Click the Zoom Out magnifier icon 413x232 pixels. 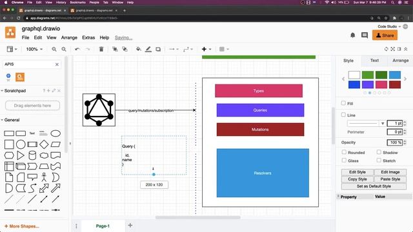pyautogui.click(x=64, y=49)
